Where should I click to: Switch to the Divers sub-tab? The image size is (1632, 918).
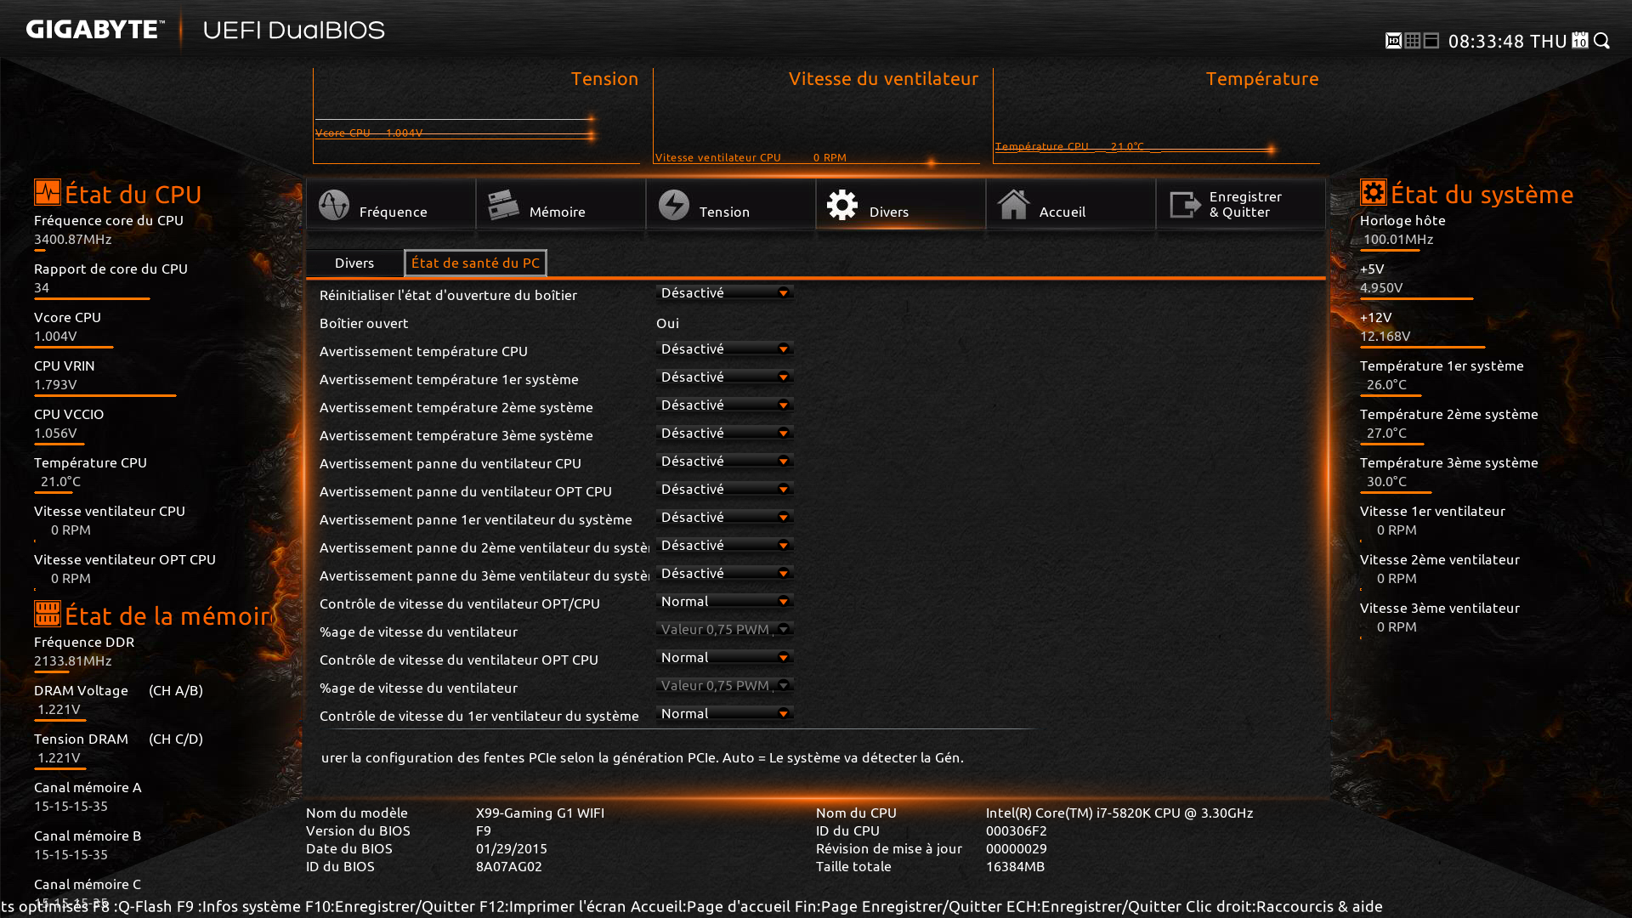click(354, 263)
